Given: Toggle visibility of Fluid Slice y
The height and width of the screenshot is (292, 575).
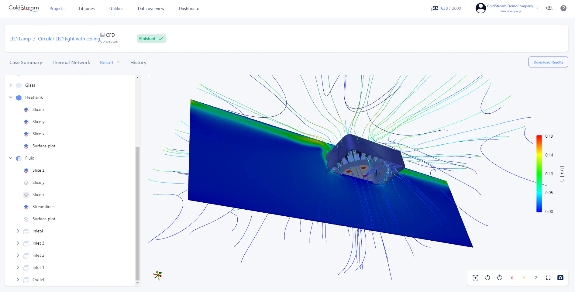Looking at the screenshot, I should point(26,183).
